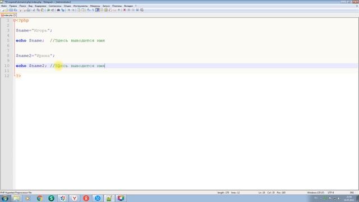The height and width of the screenshot is (202, 359).
Task: Select the index.php document tab
Action: click(x=8, y=15)
